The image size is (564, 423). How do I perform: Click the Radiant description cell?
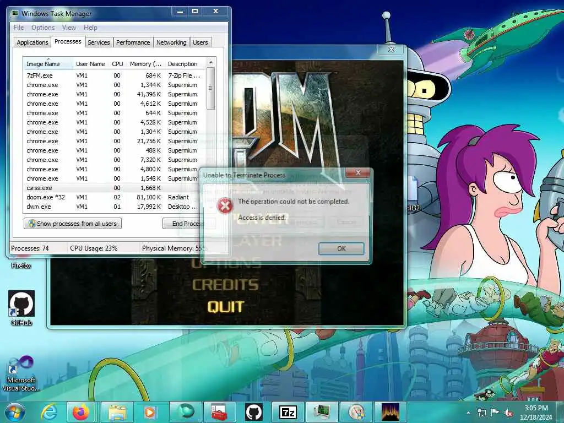178,197
